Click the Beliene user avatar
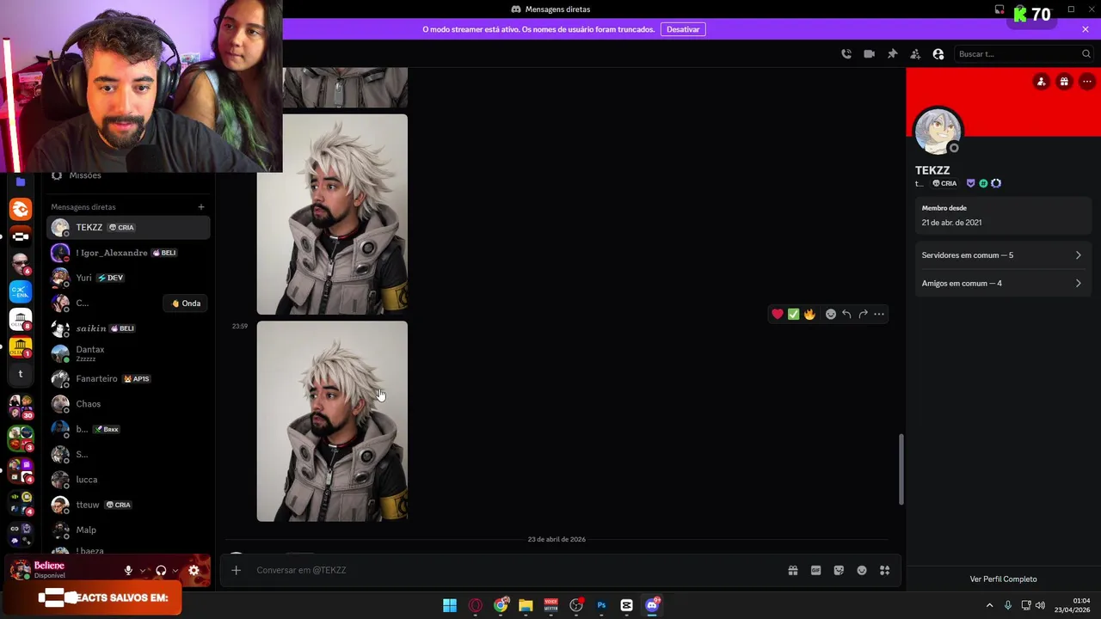This screenshot has height=619, width=1101. (x=21, y=570)
